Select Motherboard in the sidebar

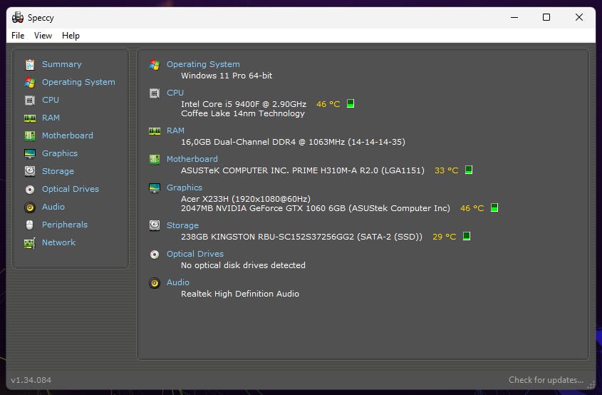pos(67,135)
